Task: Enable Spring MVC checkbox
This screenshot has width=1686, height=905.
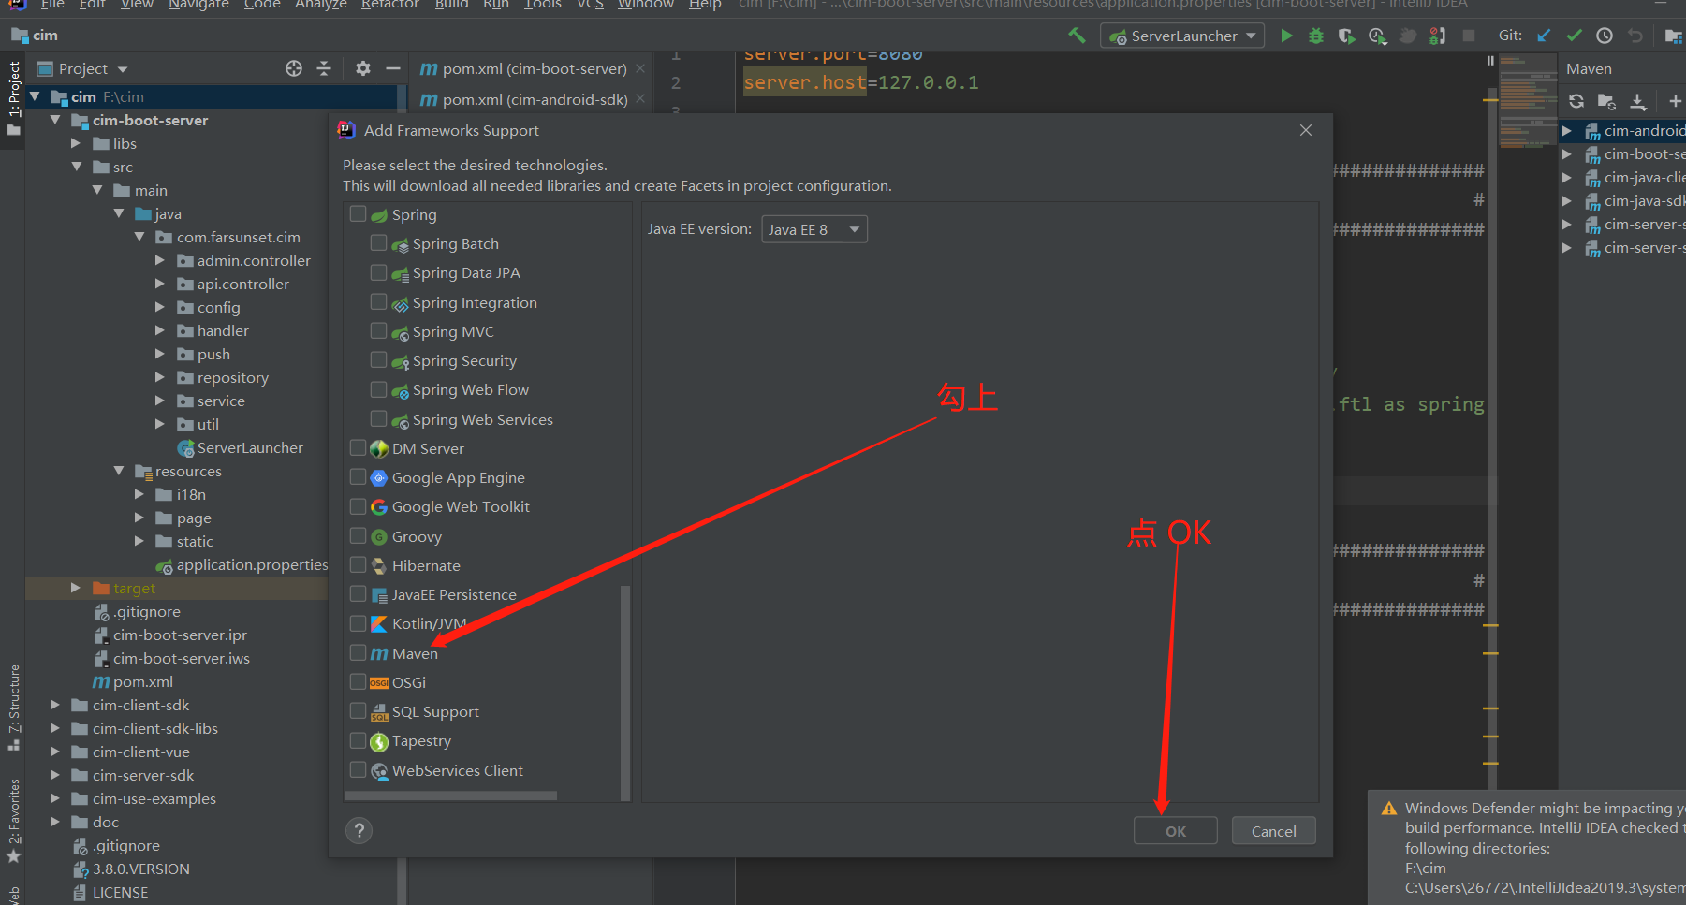Action: coord(378,330)
